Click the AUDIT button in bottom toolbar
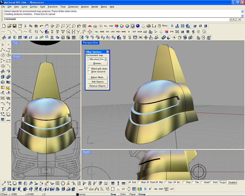 pos(161,189)
